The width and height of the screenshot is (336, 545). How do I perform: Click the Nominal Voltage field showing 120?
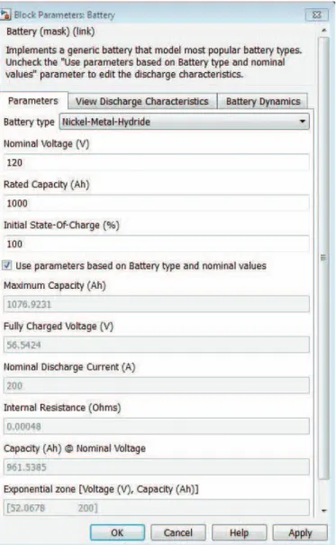point(156,162)
